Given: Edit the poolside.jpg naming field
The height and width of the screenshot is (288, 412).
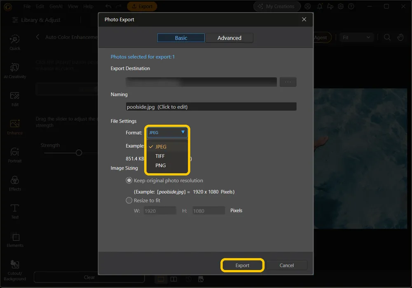Looking at the screenshot, I should point(211,107).
